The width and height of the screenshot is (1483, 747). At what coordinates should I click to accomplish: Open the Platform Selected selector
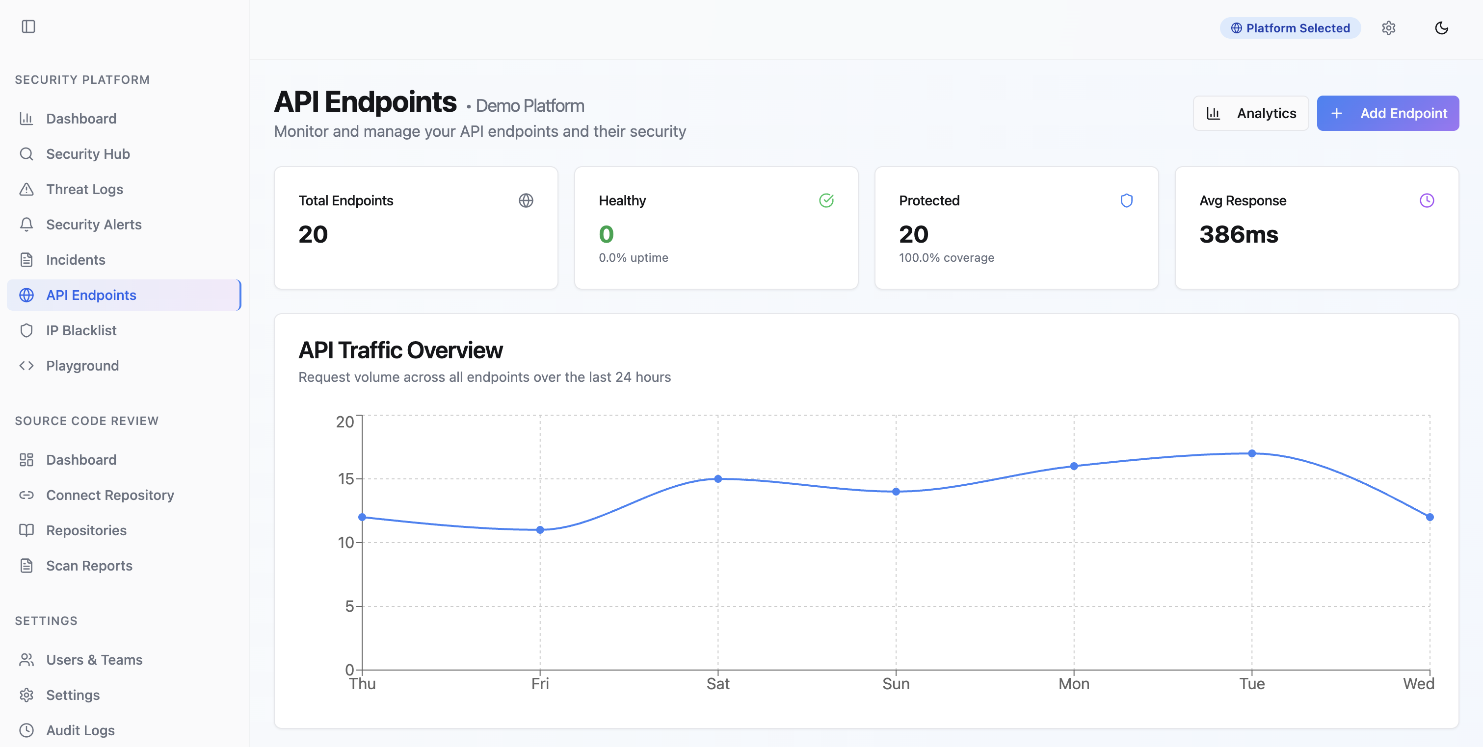point(1290,27)
